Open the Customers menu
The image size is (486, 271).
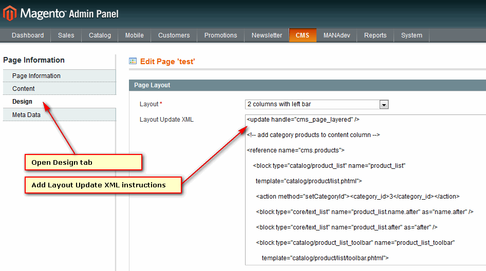pos(174,35)
